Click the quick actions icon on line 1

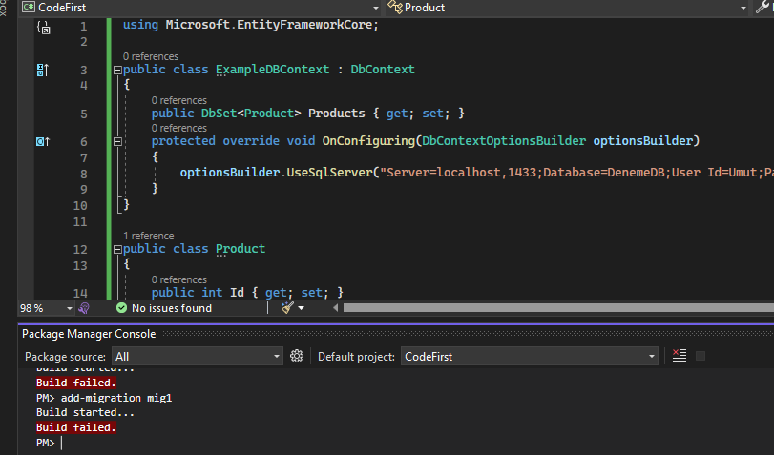click(x=44, y=27)
